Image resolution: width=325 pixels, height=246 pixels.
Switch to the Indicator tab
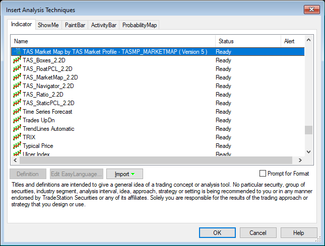coord(21,25)
